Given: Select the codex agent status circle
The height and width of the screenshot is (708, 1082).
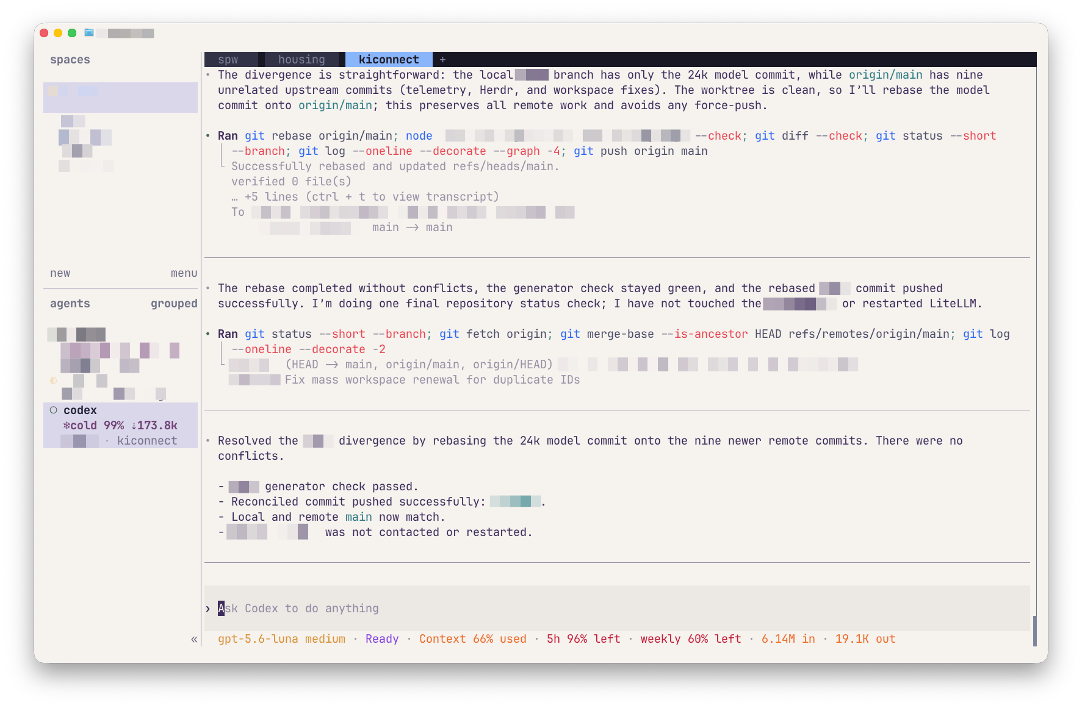Looking at the screenshot, I should pyautogui.click(x=54, y=410).
